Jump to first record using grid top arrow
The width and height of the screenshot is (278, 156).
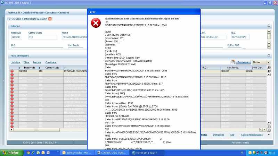tap(269, 67)
